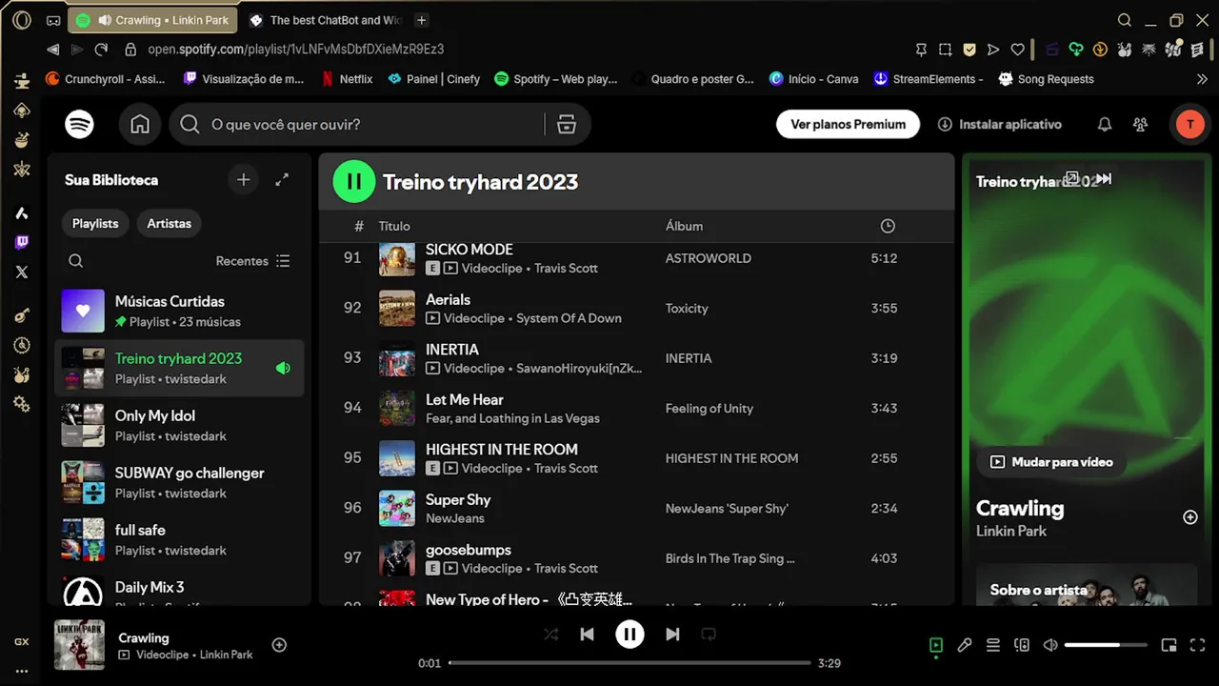Image resolution: width=1219 pixels, height=686 pixels.
Task: Toggle the Now Playing view
Action: [936, 645]
